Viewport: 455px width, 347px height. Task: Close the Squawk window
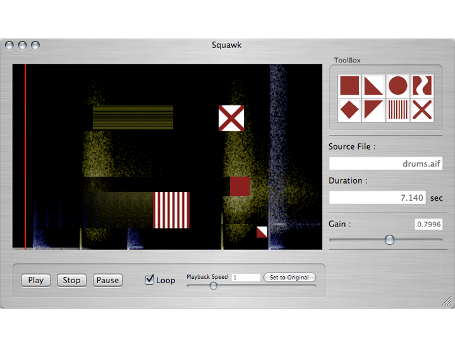[9, 45]
